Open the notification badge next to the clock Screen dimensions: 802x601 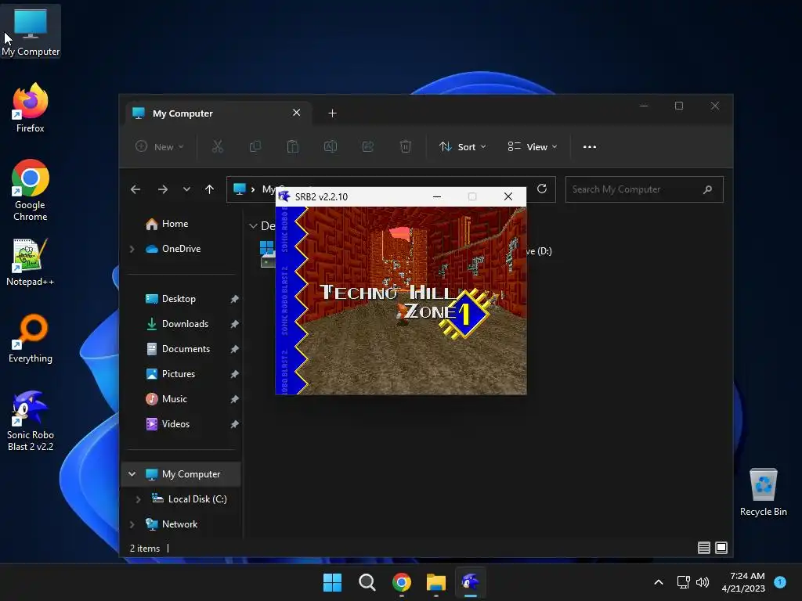(780, 581)
